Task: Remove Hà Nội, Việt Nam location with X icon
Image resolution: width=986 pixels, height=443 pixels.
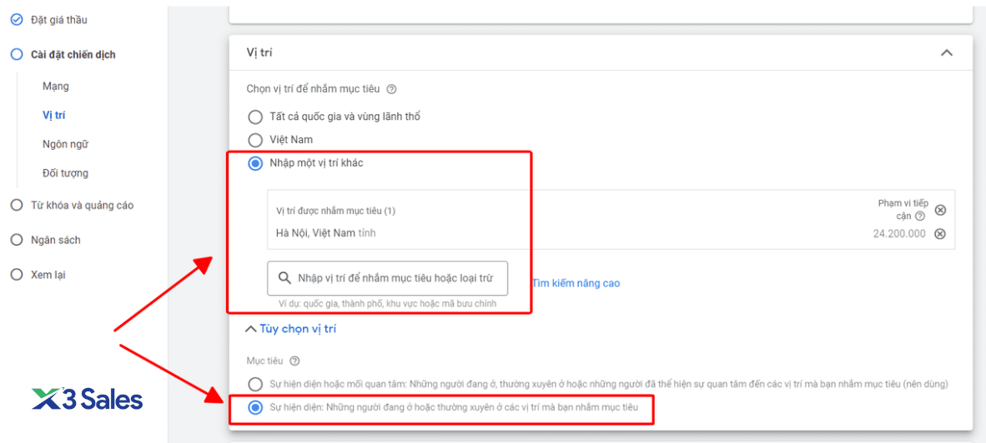Action: tap(940, 233)
